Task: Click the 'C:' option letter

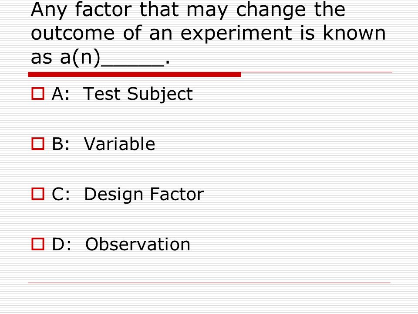Action: coord(61,194)
